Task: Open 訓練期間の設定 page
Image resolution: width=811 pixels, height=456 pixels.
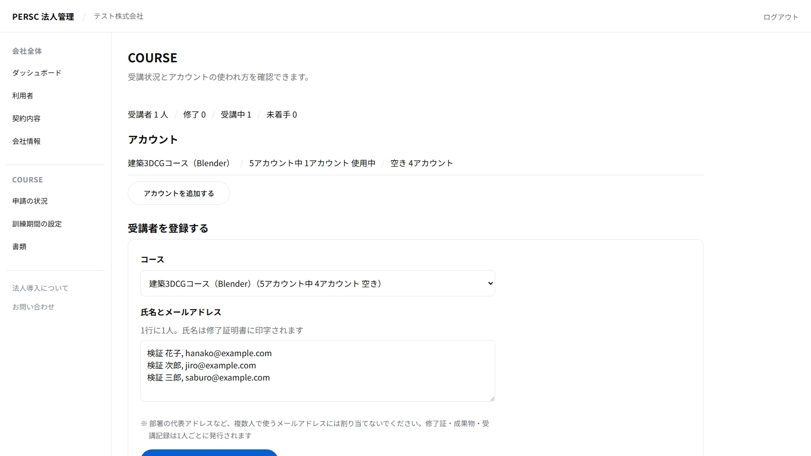Action: pos(37,224)
